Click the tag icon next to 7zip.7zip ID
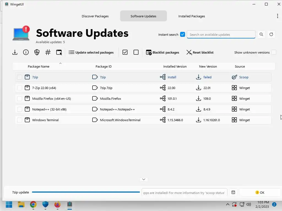Image resolution: width=282 pixels, height=211 pixels. tap(95, 88)
